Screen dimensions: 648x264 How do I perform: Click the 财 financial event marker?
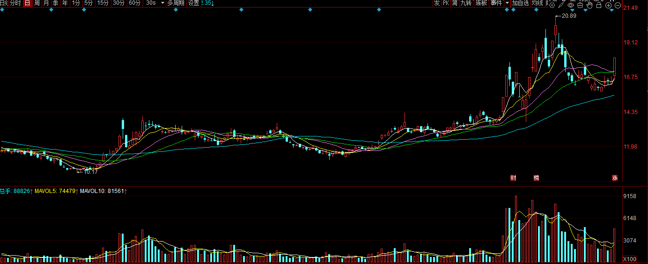[x=513, y=178]
